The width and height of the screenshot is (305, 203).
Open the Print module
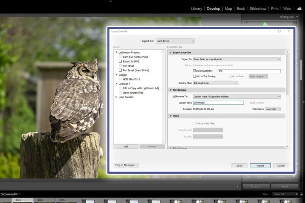274,9
